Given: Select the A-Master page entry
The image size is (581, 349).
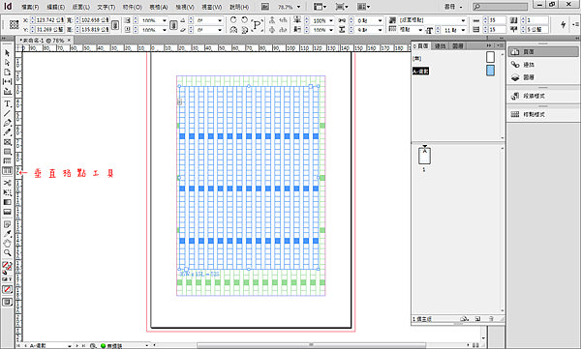Looking at the screenshot, I should (x=420, y=72).
